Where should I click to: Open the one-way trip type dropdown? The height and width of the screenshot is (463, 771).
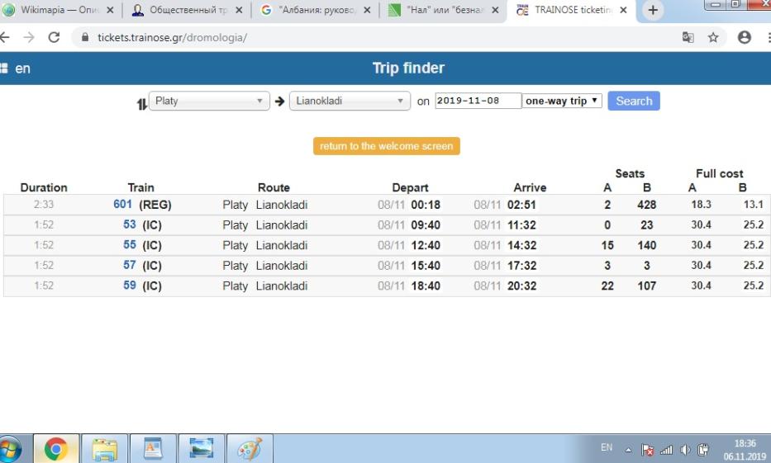pos(562,102)
